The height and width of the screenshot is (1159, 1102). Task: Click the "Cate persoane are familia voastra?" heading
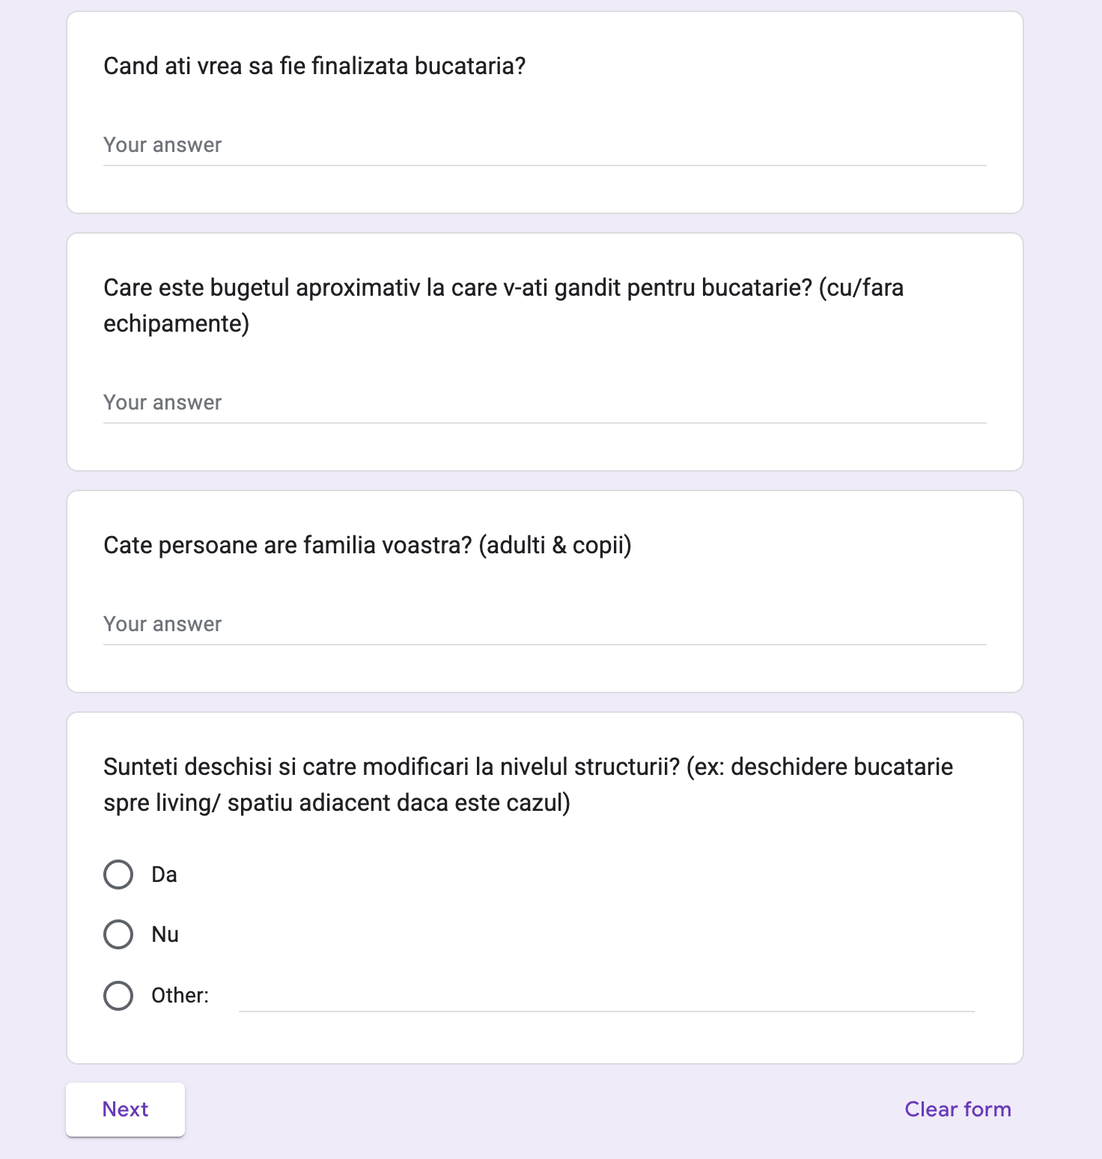pyautogui.click(x=367, y=545)
